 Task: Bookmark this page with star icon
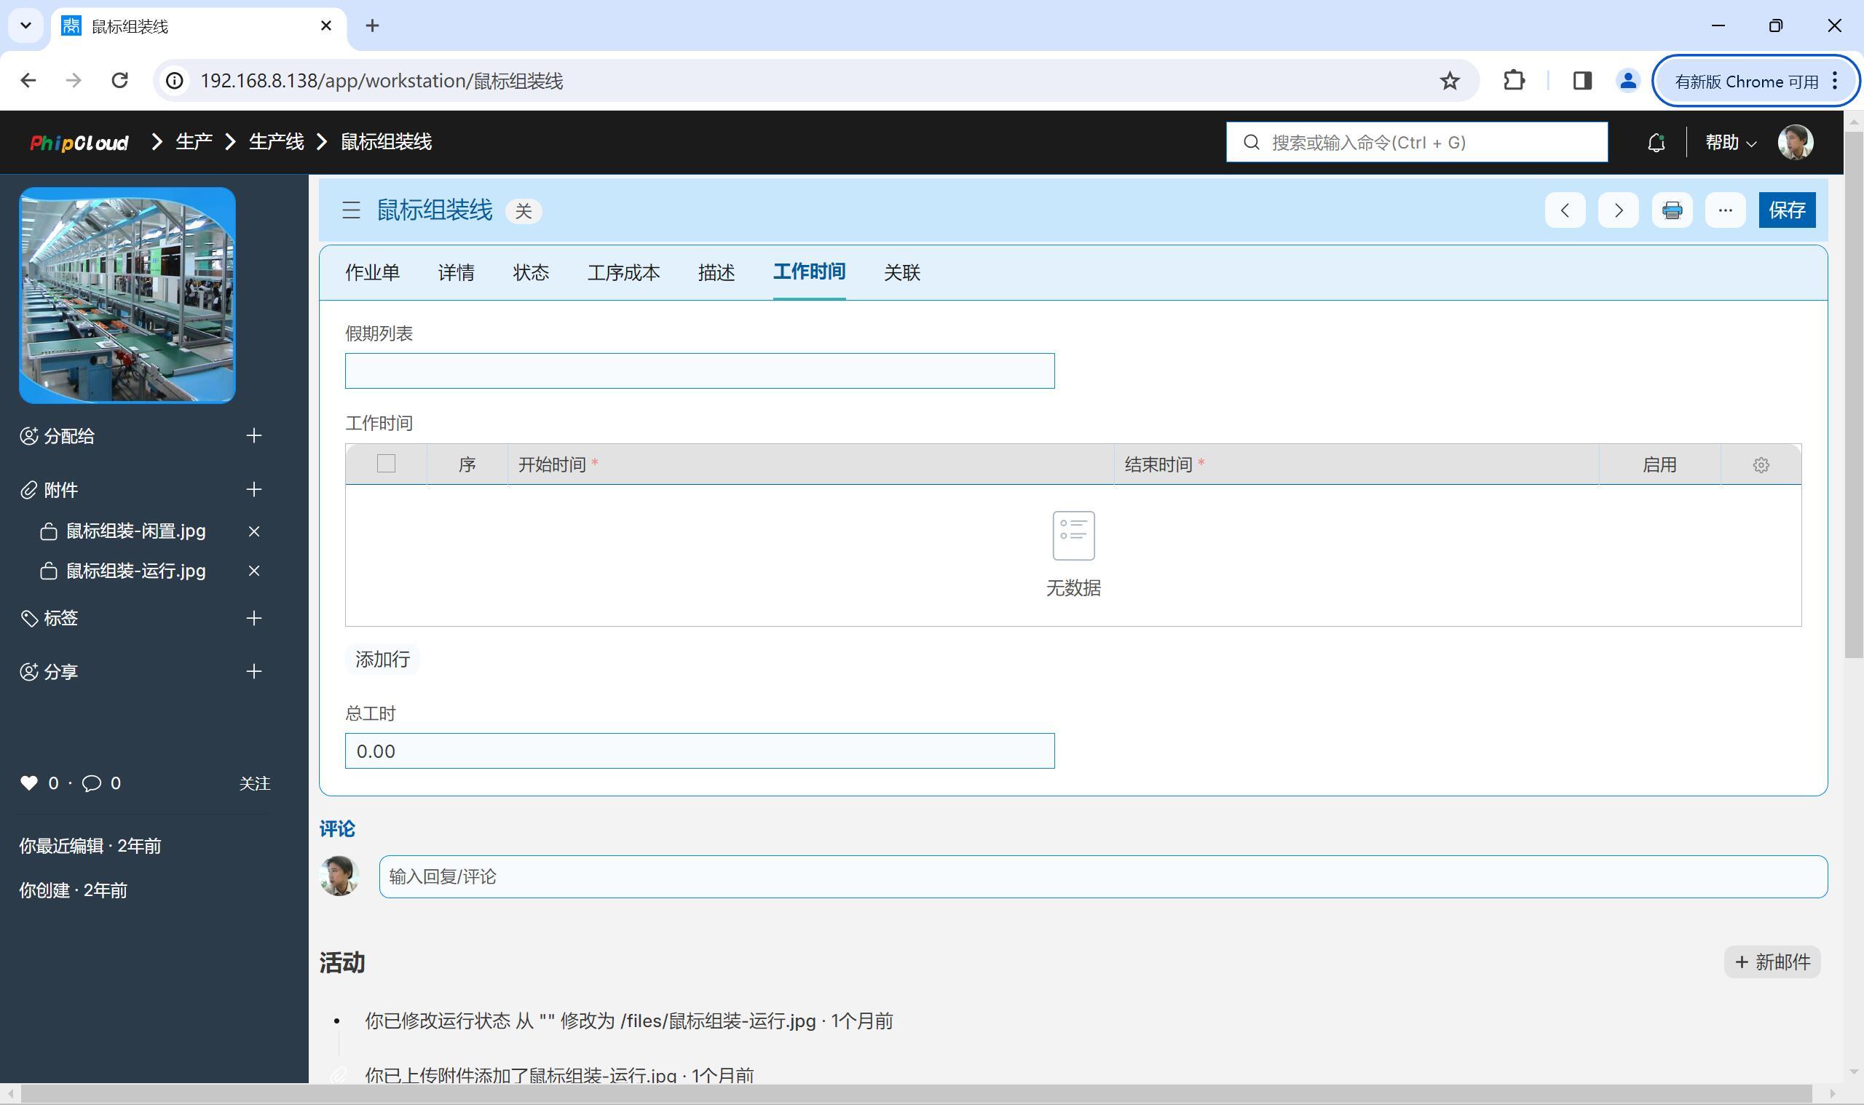[x=1449, y=80]
